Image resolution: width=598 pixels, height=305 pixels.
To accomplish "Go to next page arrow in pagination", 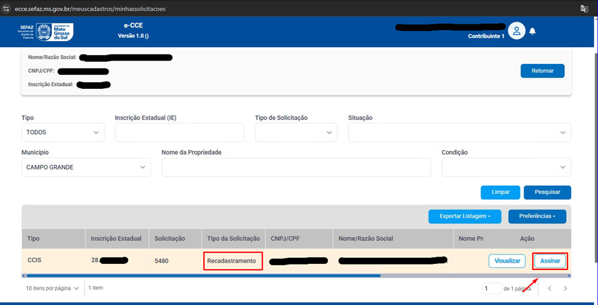I will [x=565, y=288].
